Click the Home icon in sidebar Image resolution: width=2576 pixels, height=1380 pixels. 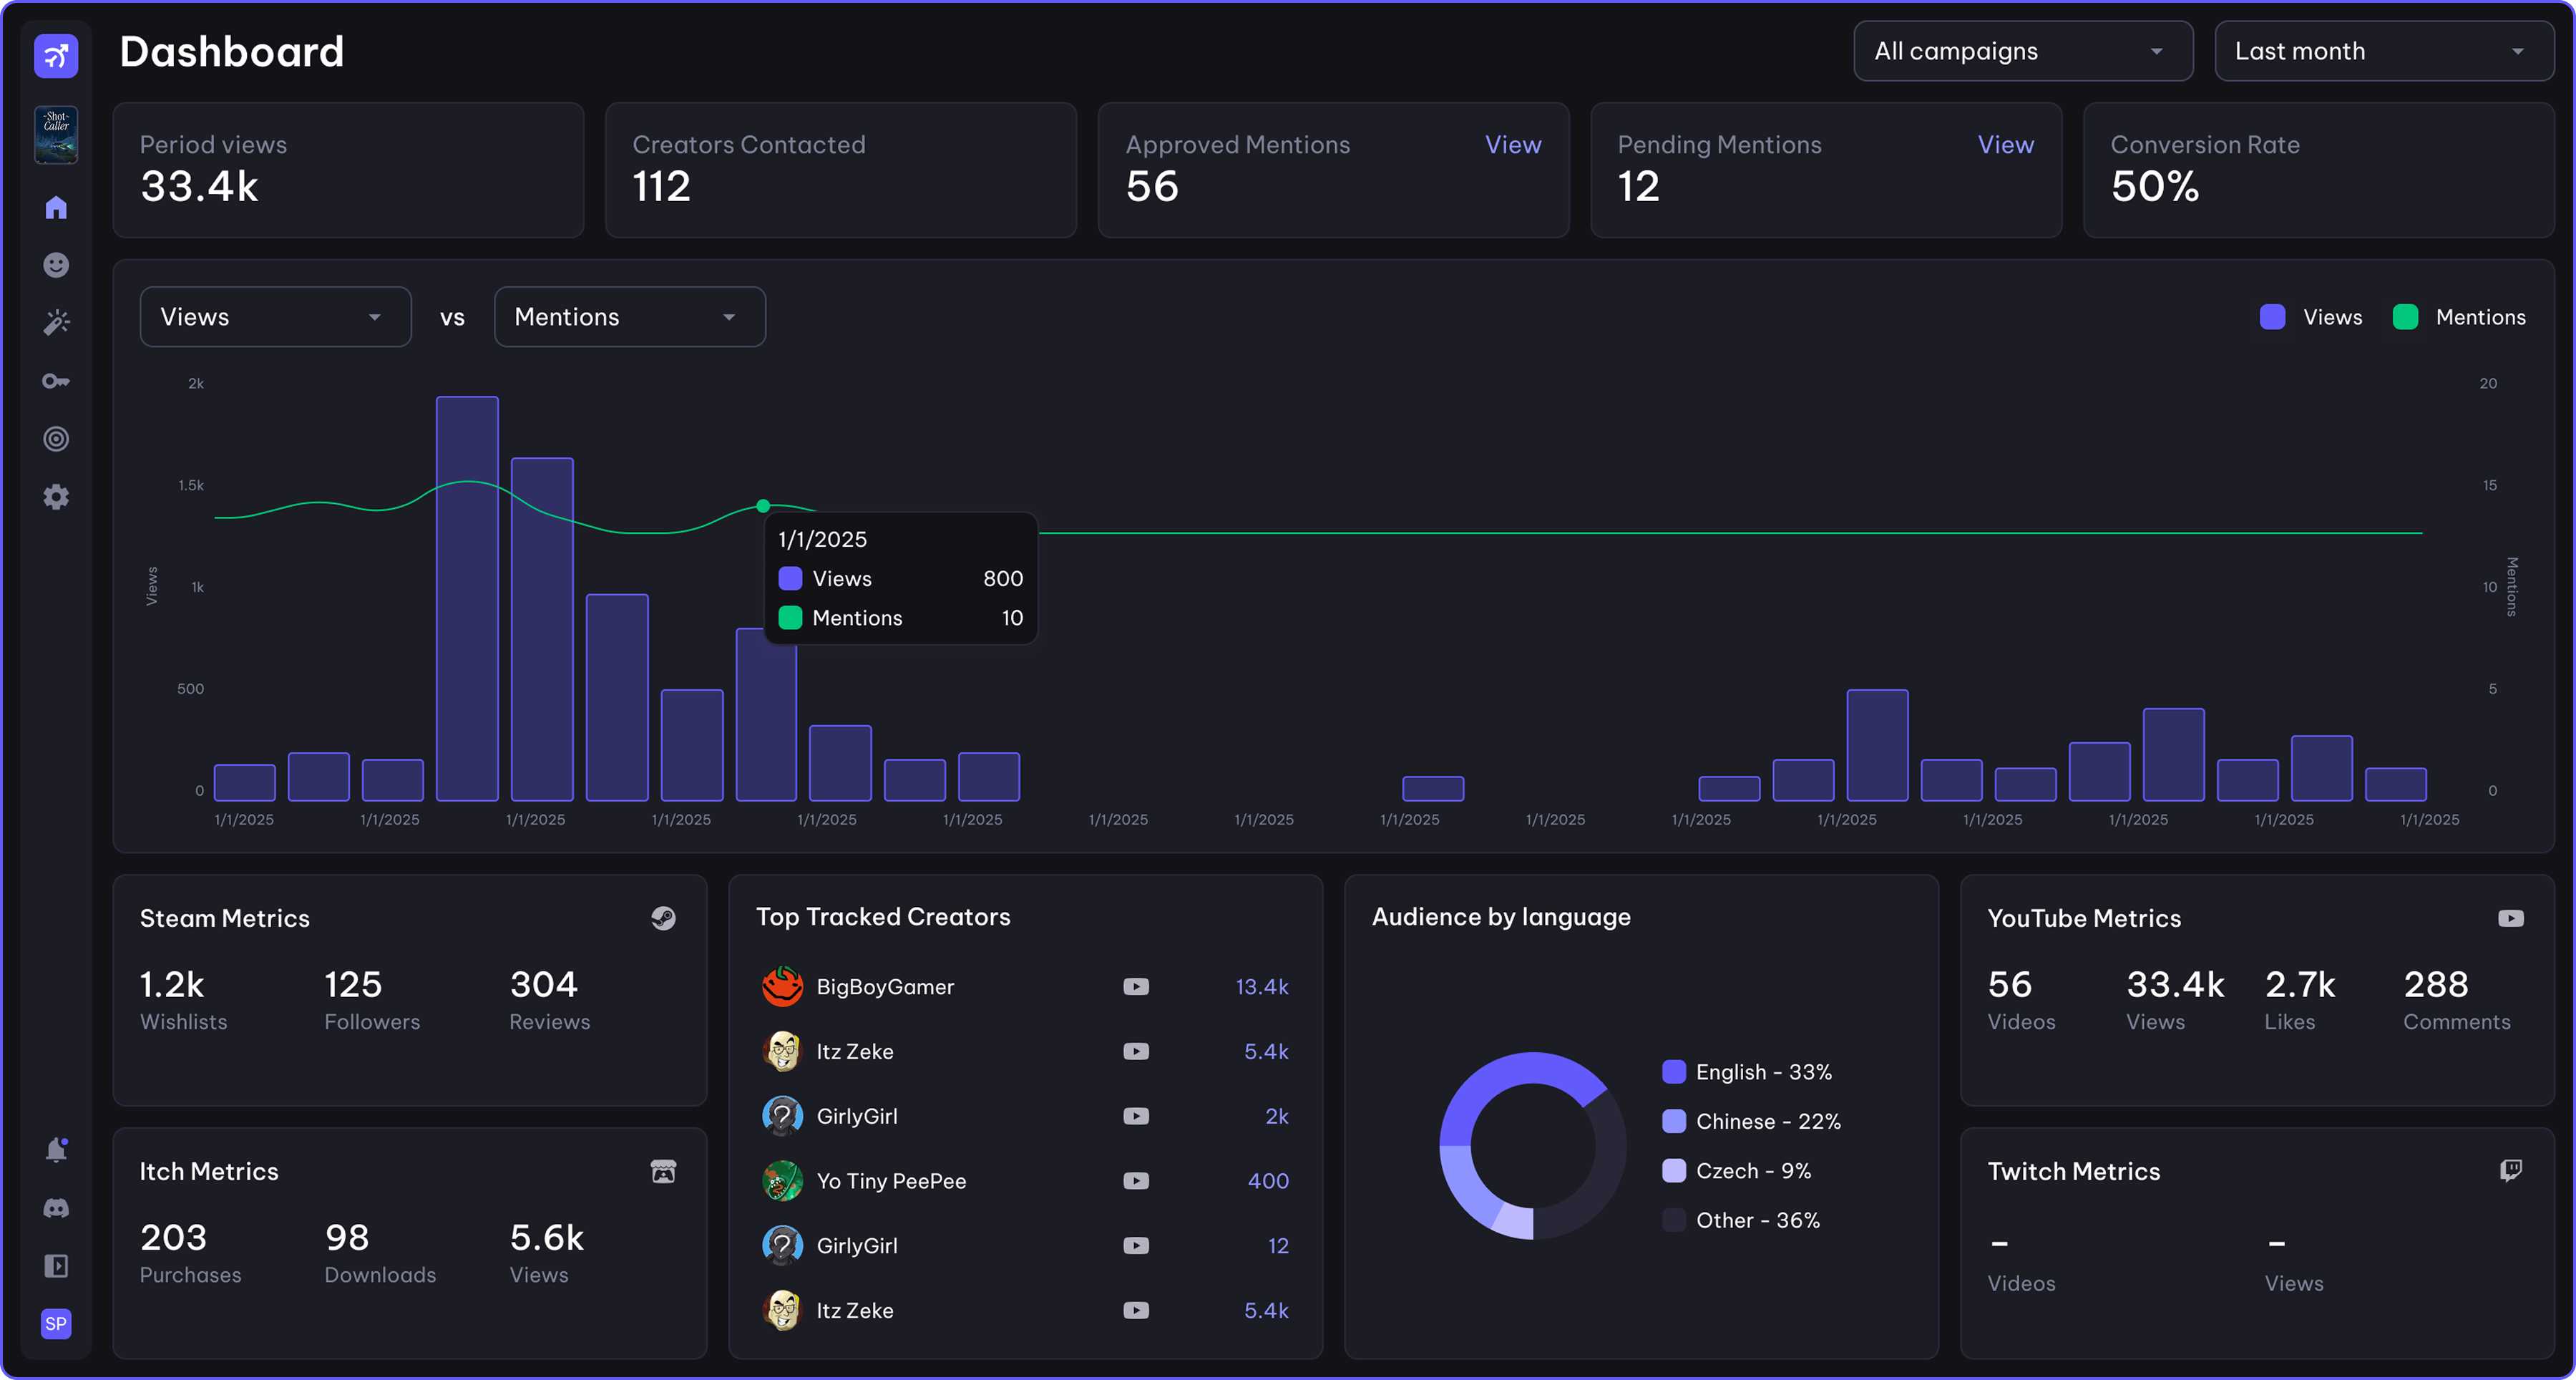coord(56,208)
